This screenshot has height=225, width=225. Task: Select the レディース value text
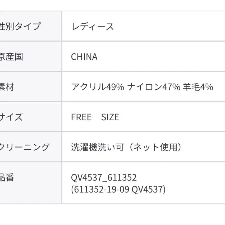pos(93,26)
